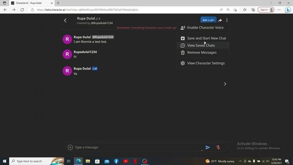Click the Read aloud icon in address bar
This screenshot has height=165, width=293.
tap(221, 10)
